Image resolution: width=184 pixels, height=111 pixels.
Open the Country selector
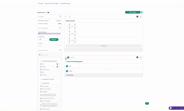pos(49,46)
